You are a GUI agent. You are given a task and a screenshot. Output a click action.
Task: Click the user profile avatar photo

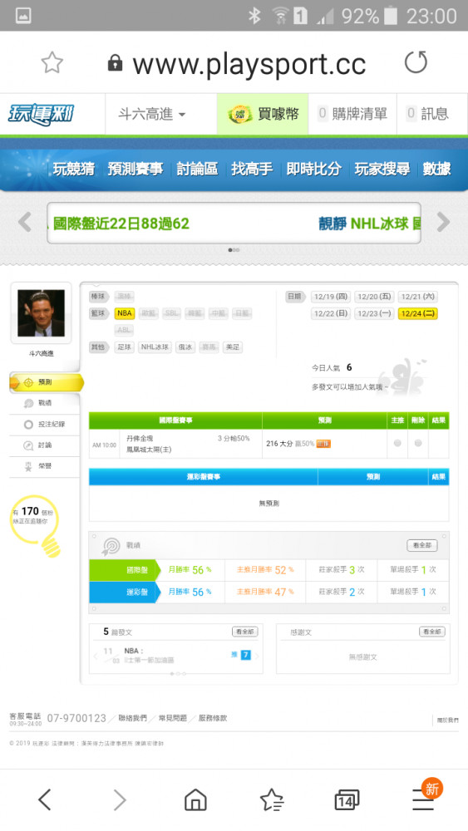[x=41, y=313]
